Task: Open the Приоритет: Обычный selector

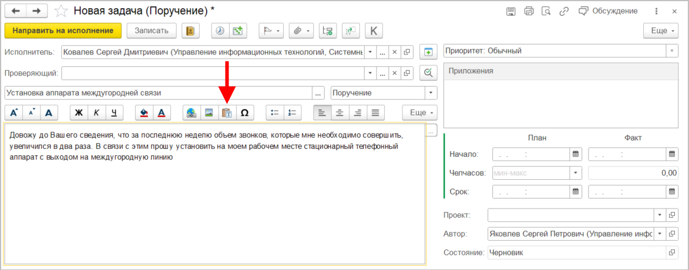Action: (x=672, y=50)
